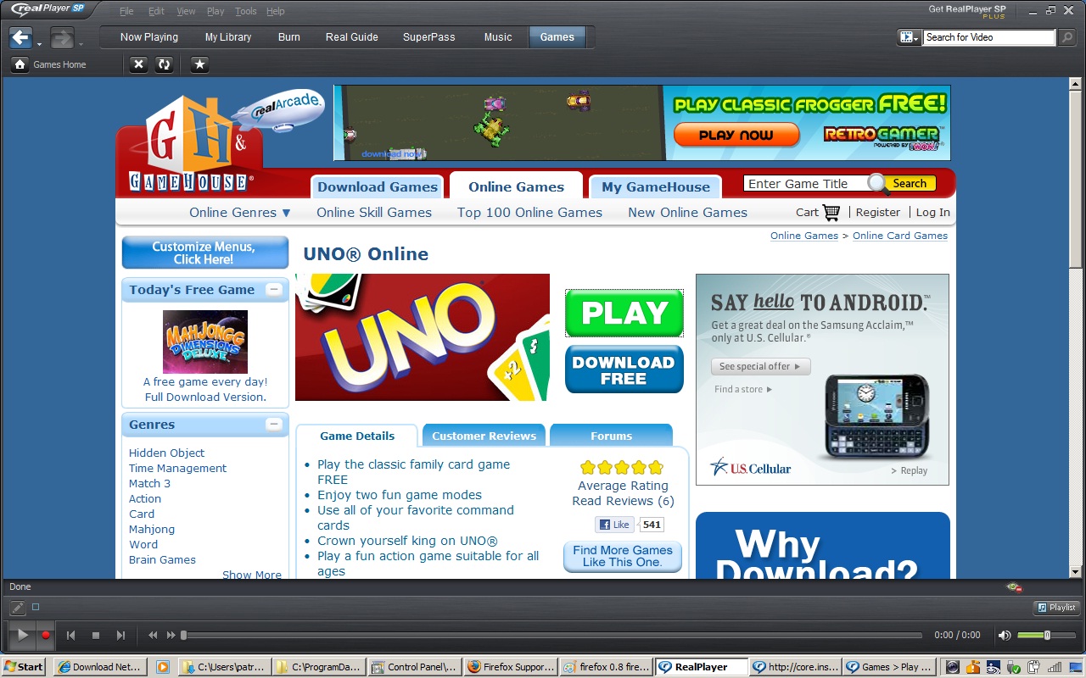Image resolution: width=1086 pixels, height=678 pixels.
Task: Open the View menu
Action: (186, 11)
